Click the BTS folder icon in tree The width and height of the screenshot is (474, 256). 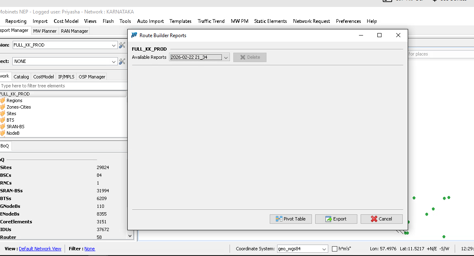[2, 120]
